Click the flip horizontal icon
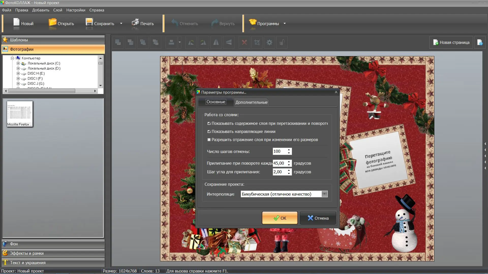 tap(216, 42)
